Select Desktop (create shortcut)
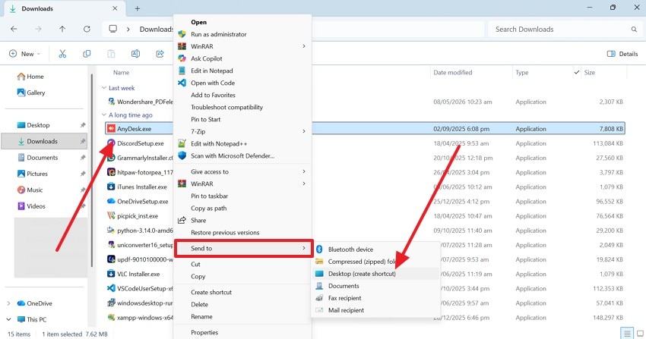 point(375,274)
